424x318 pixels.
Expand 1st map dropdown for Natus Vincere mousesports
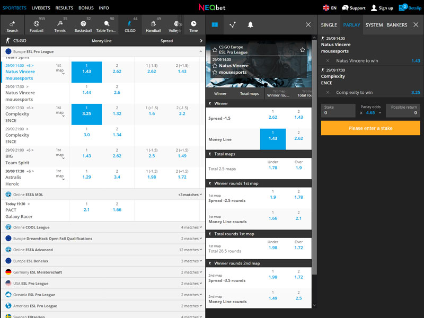click(x=60, y=69)
